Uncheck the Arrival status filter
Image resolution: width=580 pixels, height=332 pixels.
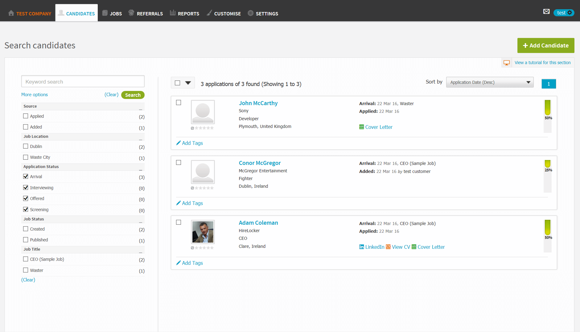[x=26, y=176]
